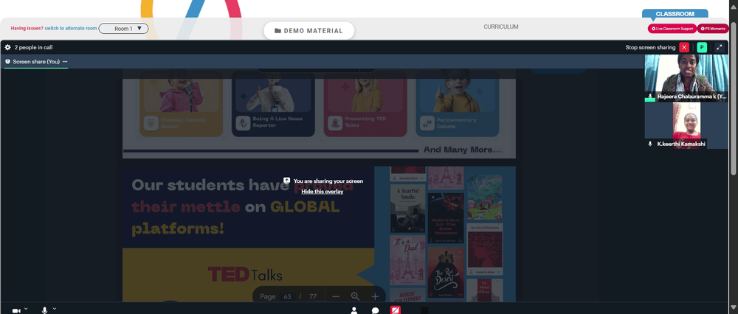Zoom out with the minus icon
Screen dimensions: 738x314
tap(336, 296)
